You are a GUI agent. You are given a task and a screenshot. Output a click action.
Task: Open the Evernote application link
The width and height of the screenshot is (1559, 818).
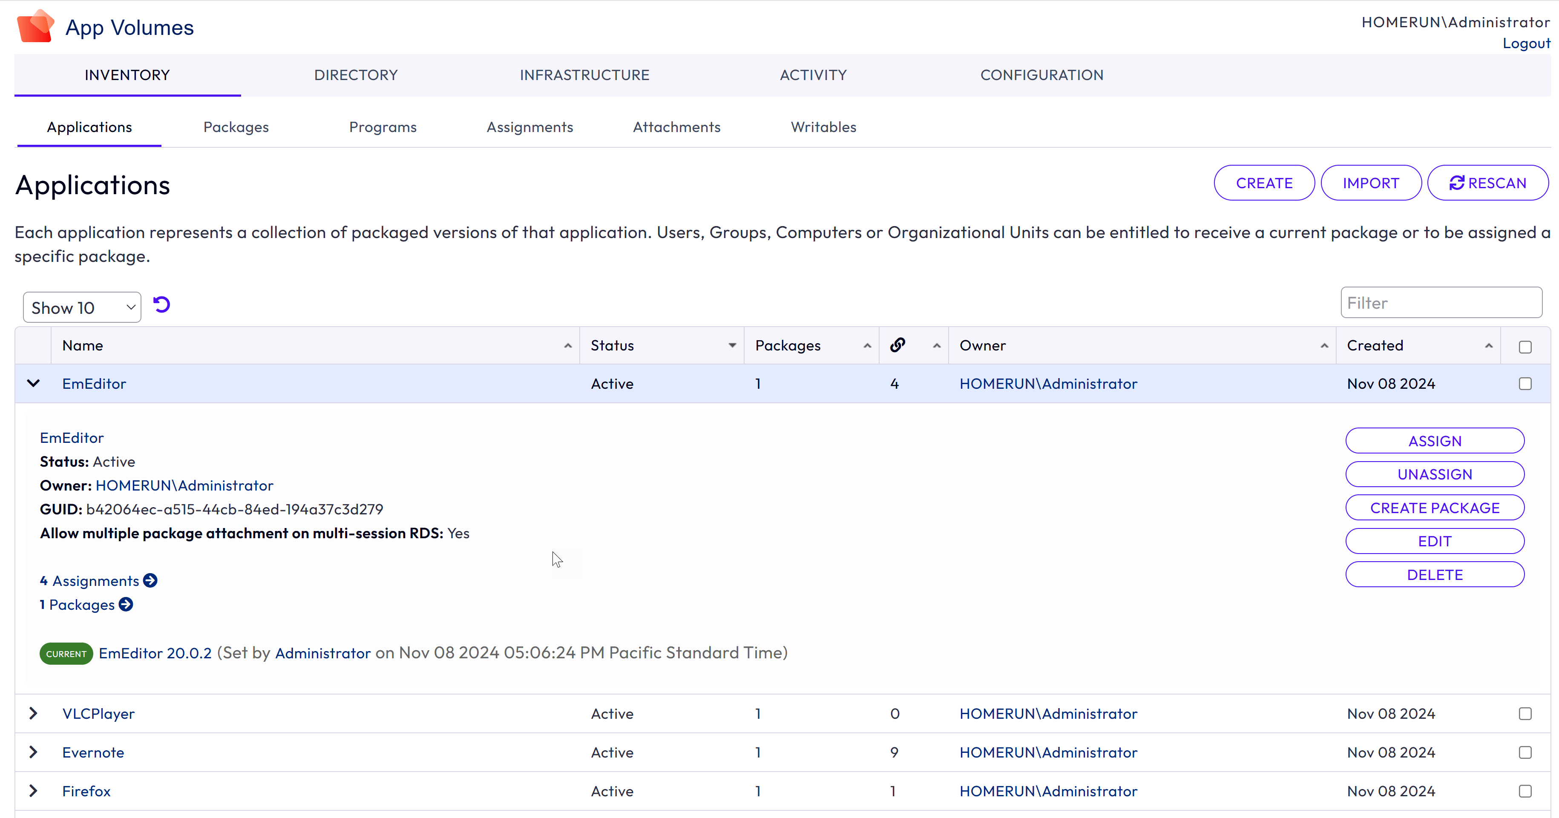pos(93,752)
